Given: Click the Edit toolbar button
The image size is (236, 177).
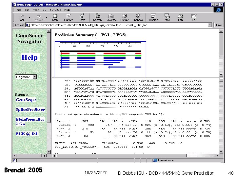Looking at the screenshot, I should click(x=194, y=18).
